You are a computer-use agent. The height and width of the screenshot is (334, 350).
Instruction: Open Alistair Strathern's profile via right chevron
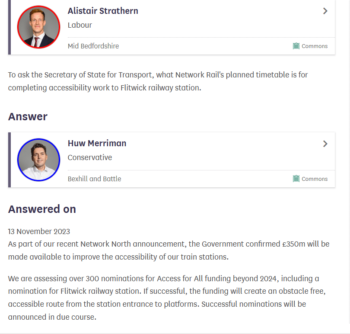click(325, 11)
